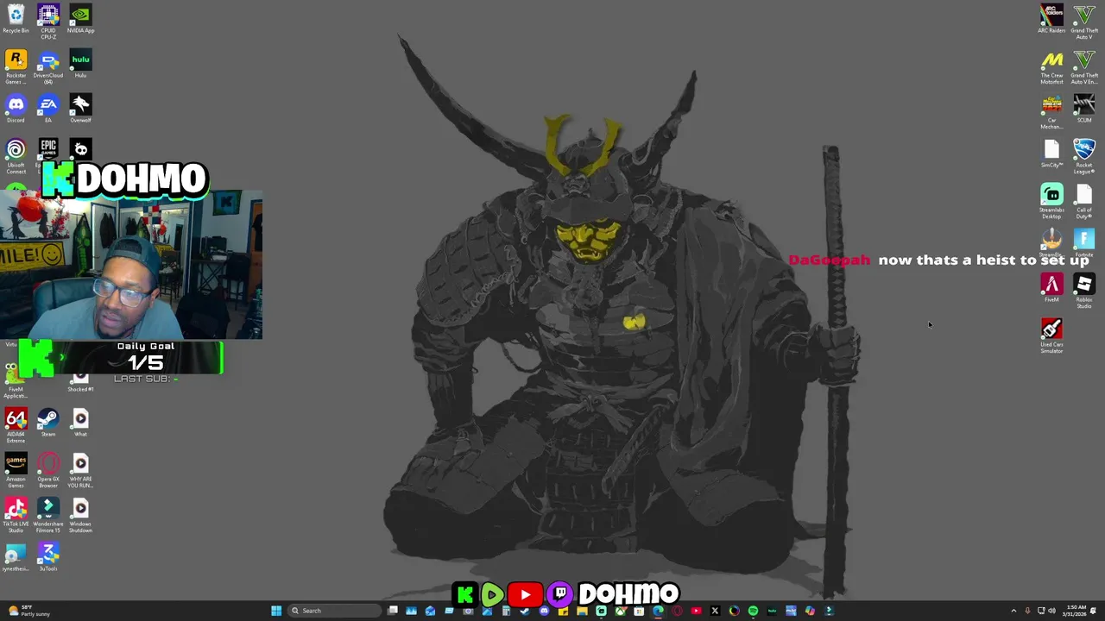Click the taskbar Search box

click(x=335, y=611)
